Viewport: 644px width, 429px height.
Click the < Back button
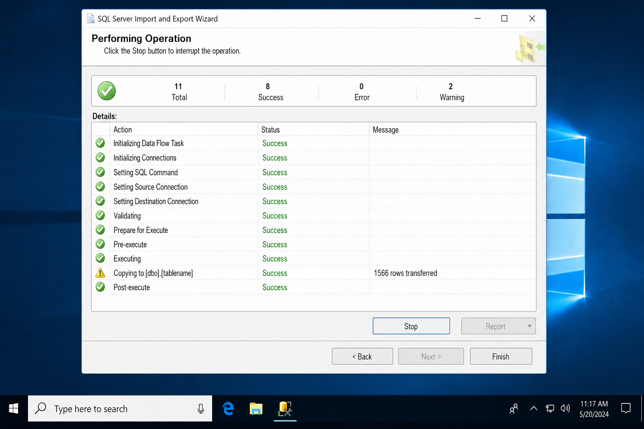tap(362, 357)
